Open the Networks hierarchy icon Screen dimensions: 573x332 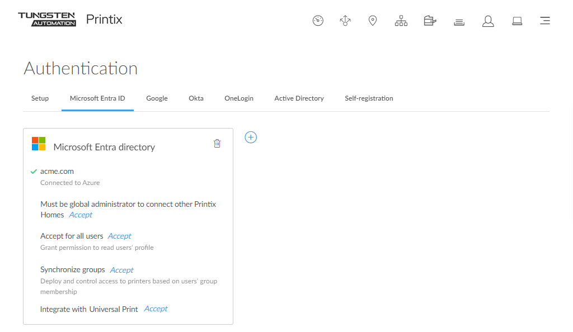coord(401,21)
